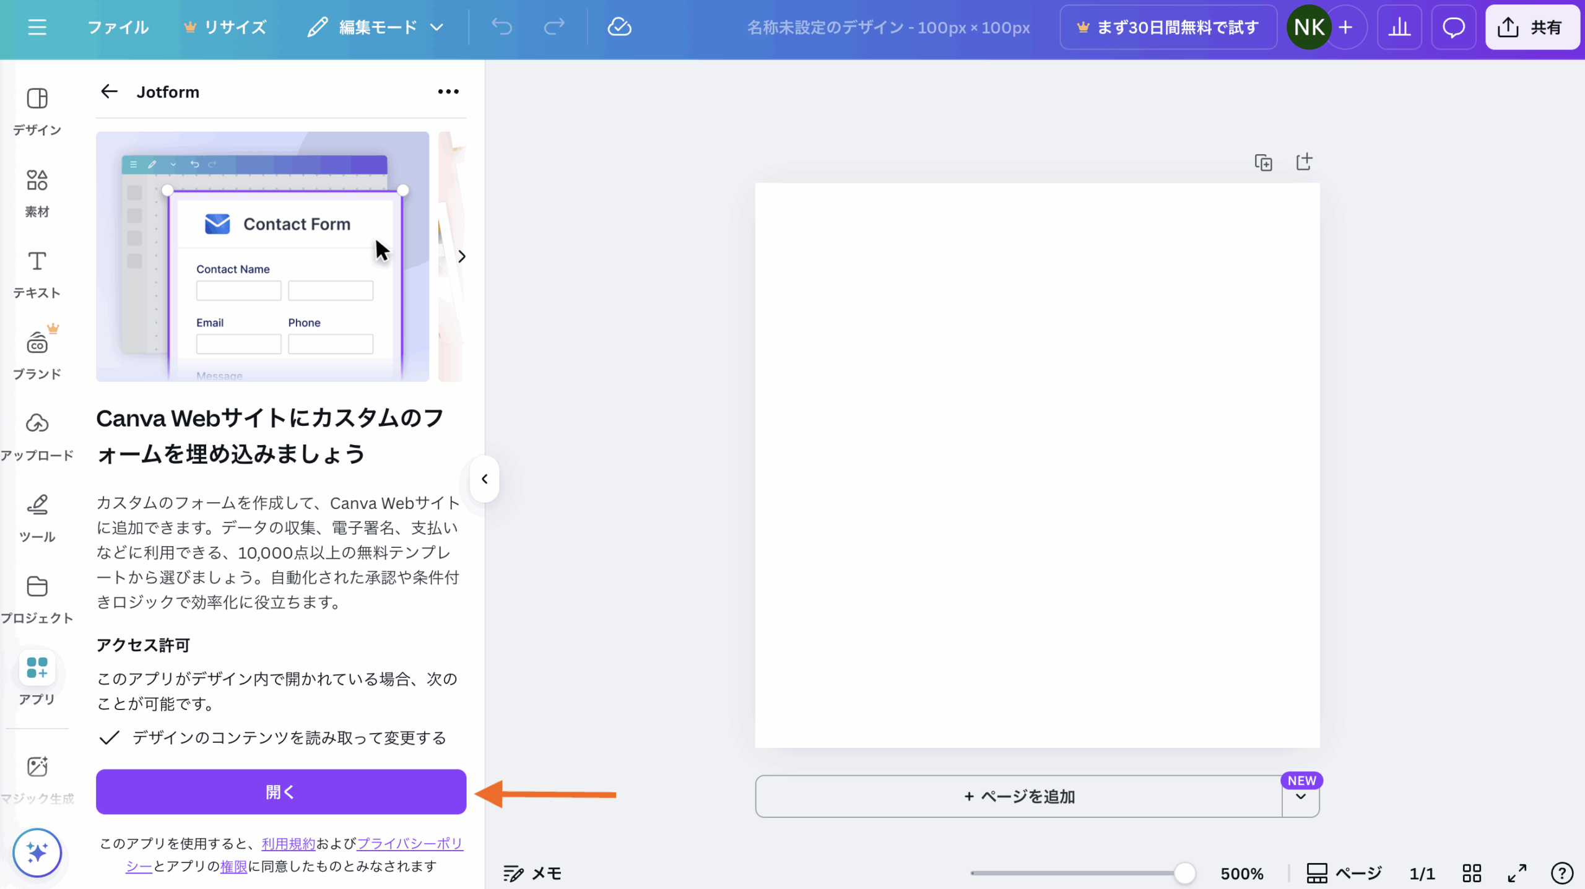Click the 共有 share button
Screen dimensions: 1585x889
click(x=1532, y=27)
